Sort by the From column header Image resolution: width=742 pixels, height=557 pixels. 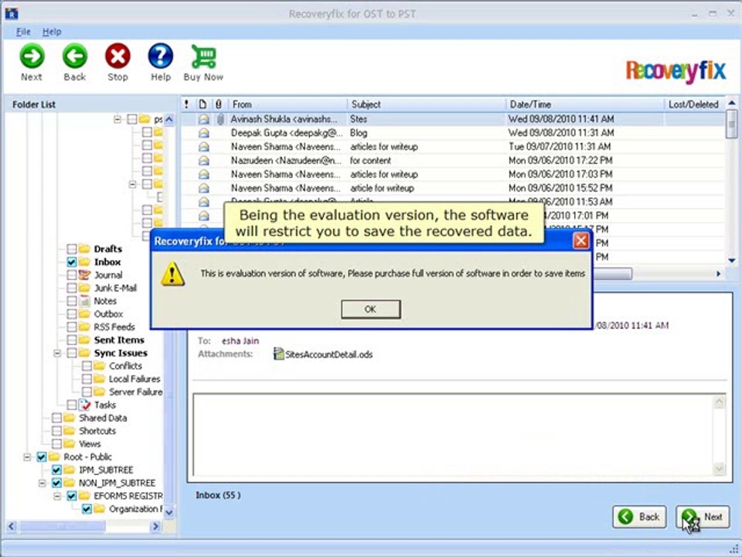[288, 104]
